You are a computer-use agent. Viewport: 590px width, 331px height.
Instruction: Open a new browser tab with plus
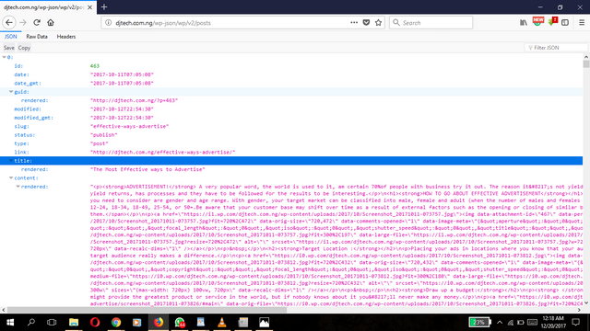(x=104, y=6)
